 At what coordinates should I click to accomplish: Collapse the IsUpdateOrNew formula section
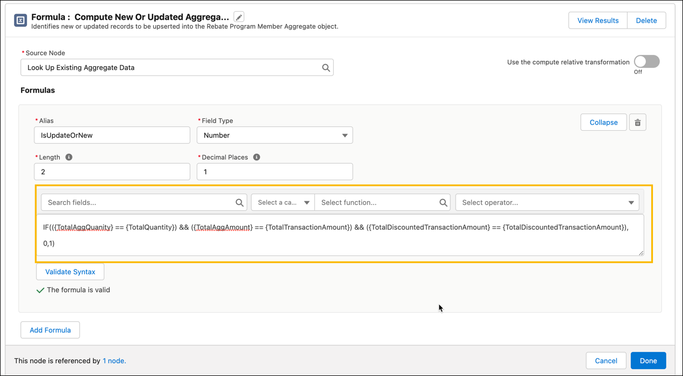pyautogui.click(x=603, y=122)
